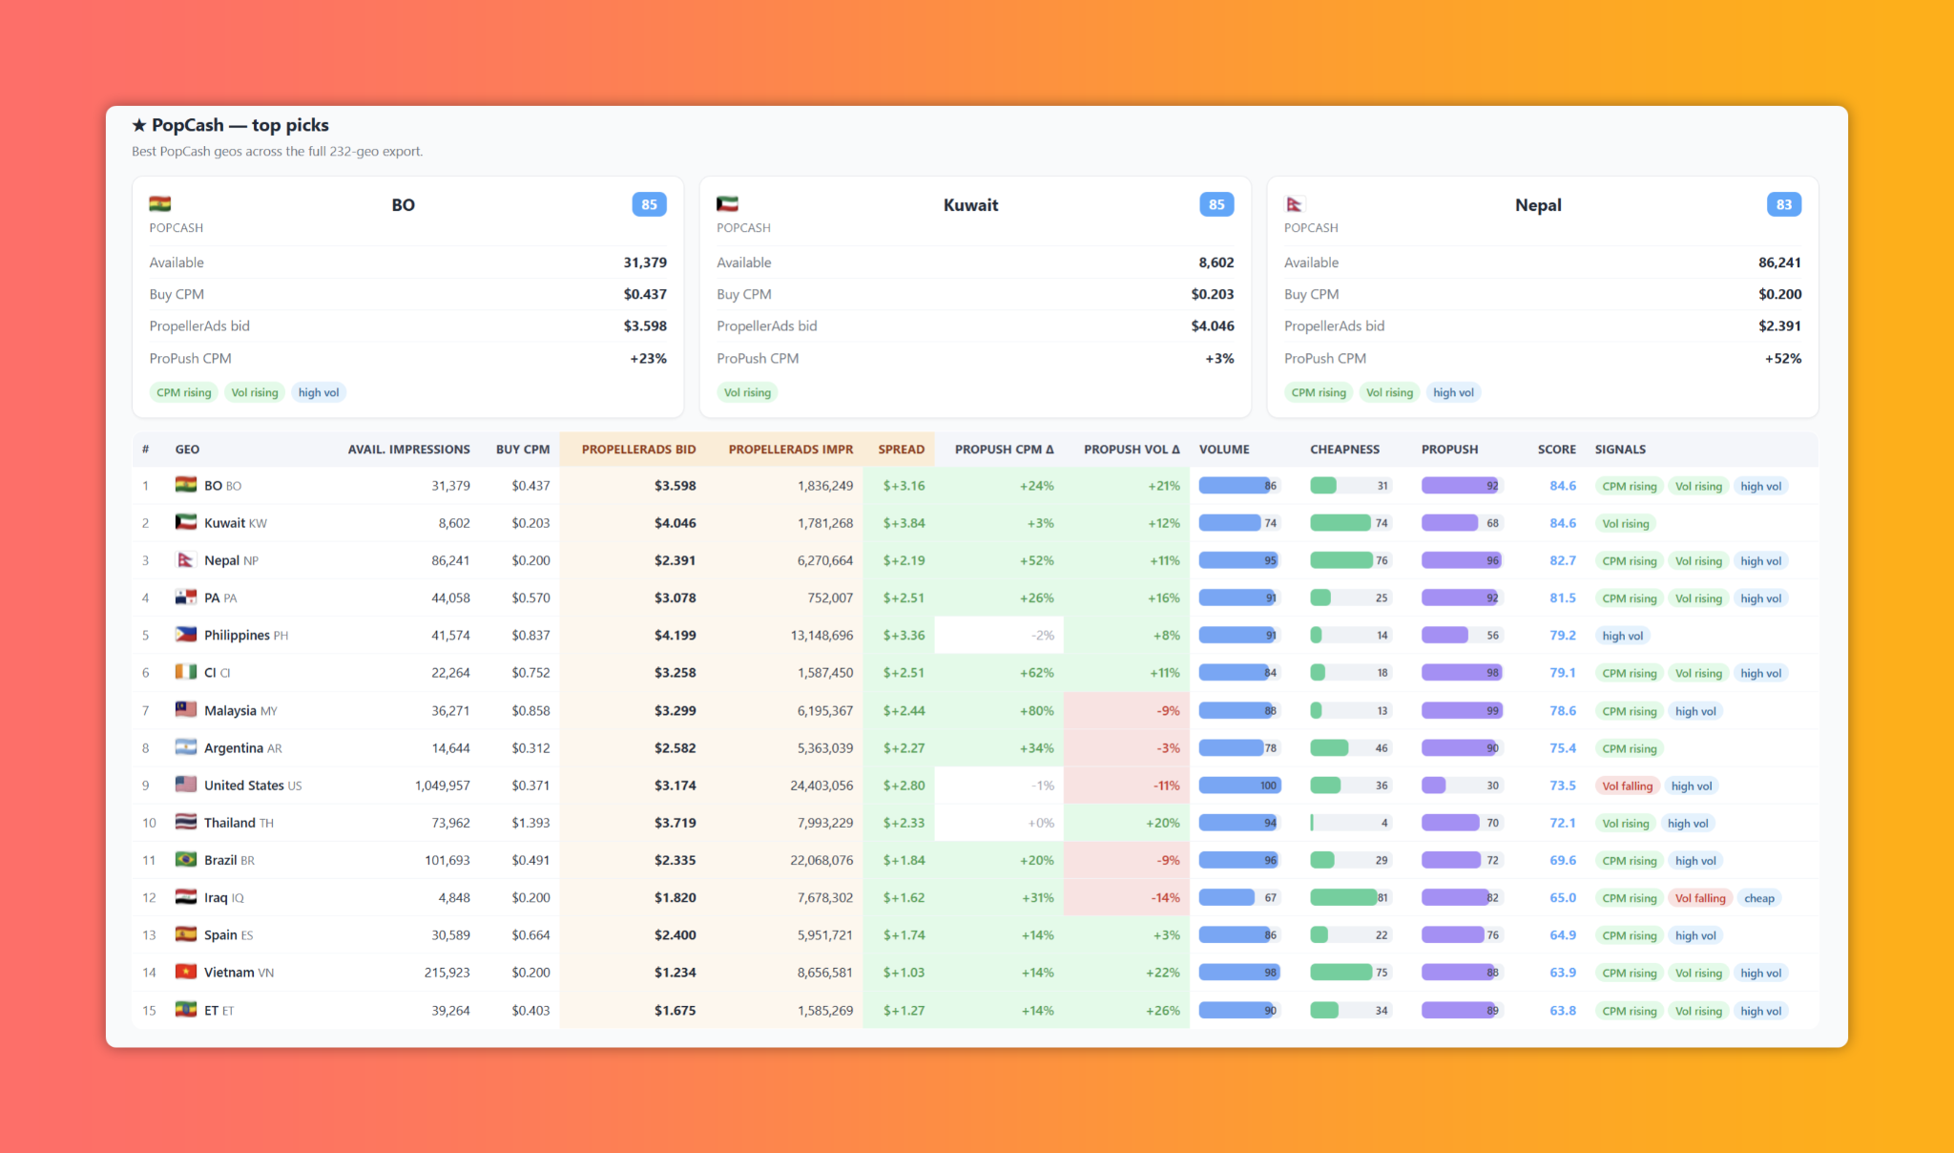Click the 83 score badge on Nepal card
Viewport: 1954px width, 1153px height.
[1784, 204]
